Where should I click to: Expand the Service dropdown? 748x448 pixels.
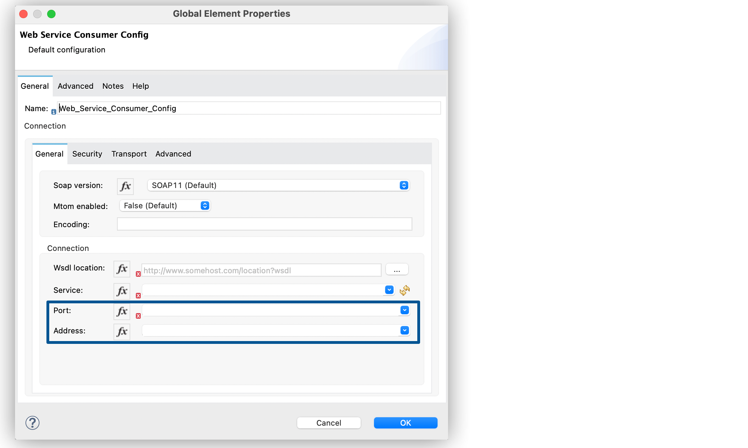click(389, 290)
